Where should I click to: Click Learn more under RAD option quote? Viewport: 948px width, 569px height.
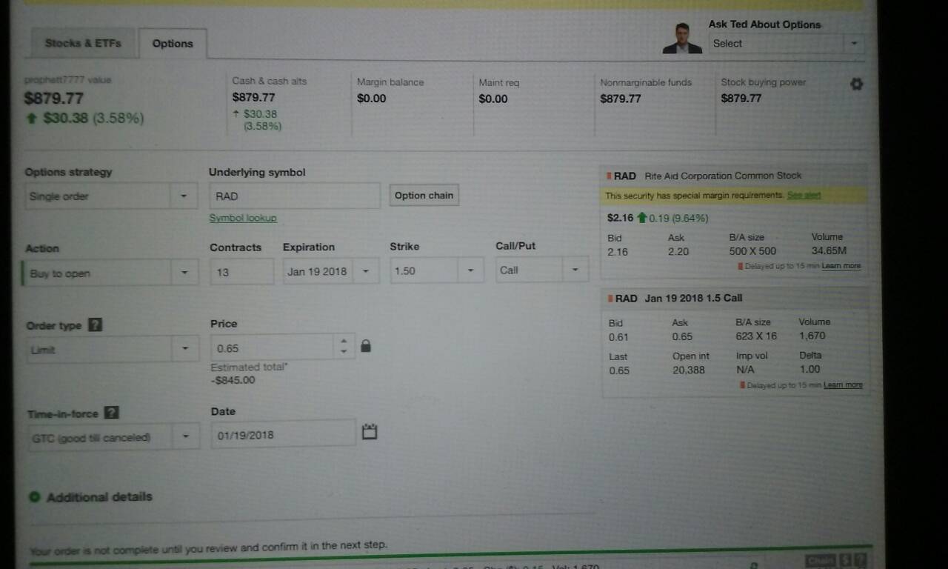click(x=843, y=385)
